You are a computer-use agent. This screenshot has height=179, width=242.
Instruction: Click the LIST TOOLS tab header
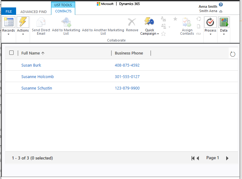[63, 5]
